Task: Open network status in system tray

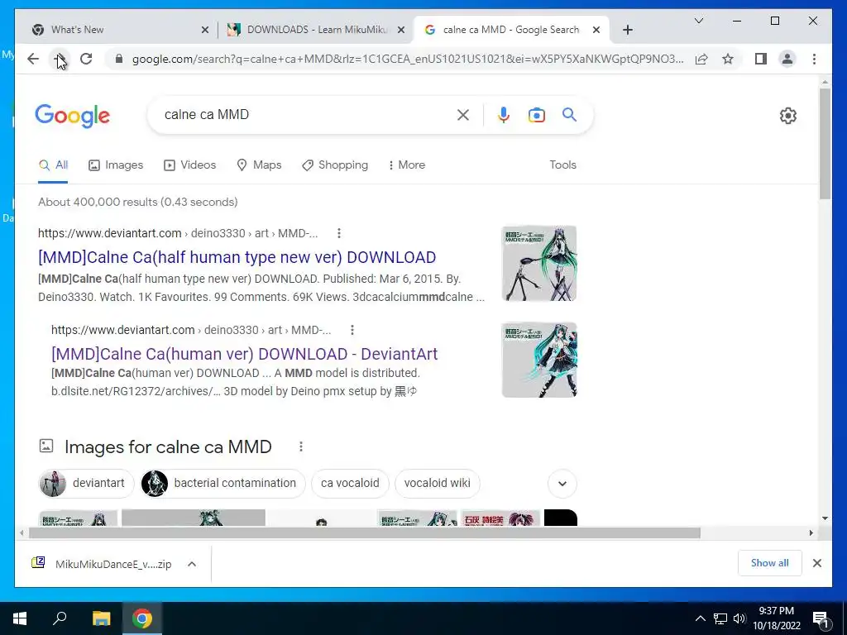Action: (720, 618)
